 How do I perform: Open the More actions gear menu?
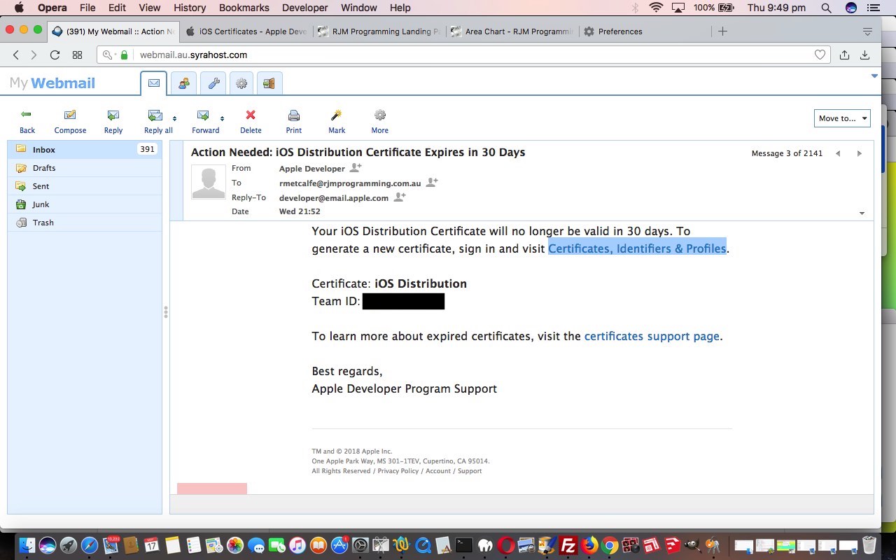[380, 121]
